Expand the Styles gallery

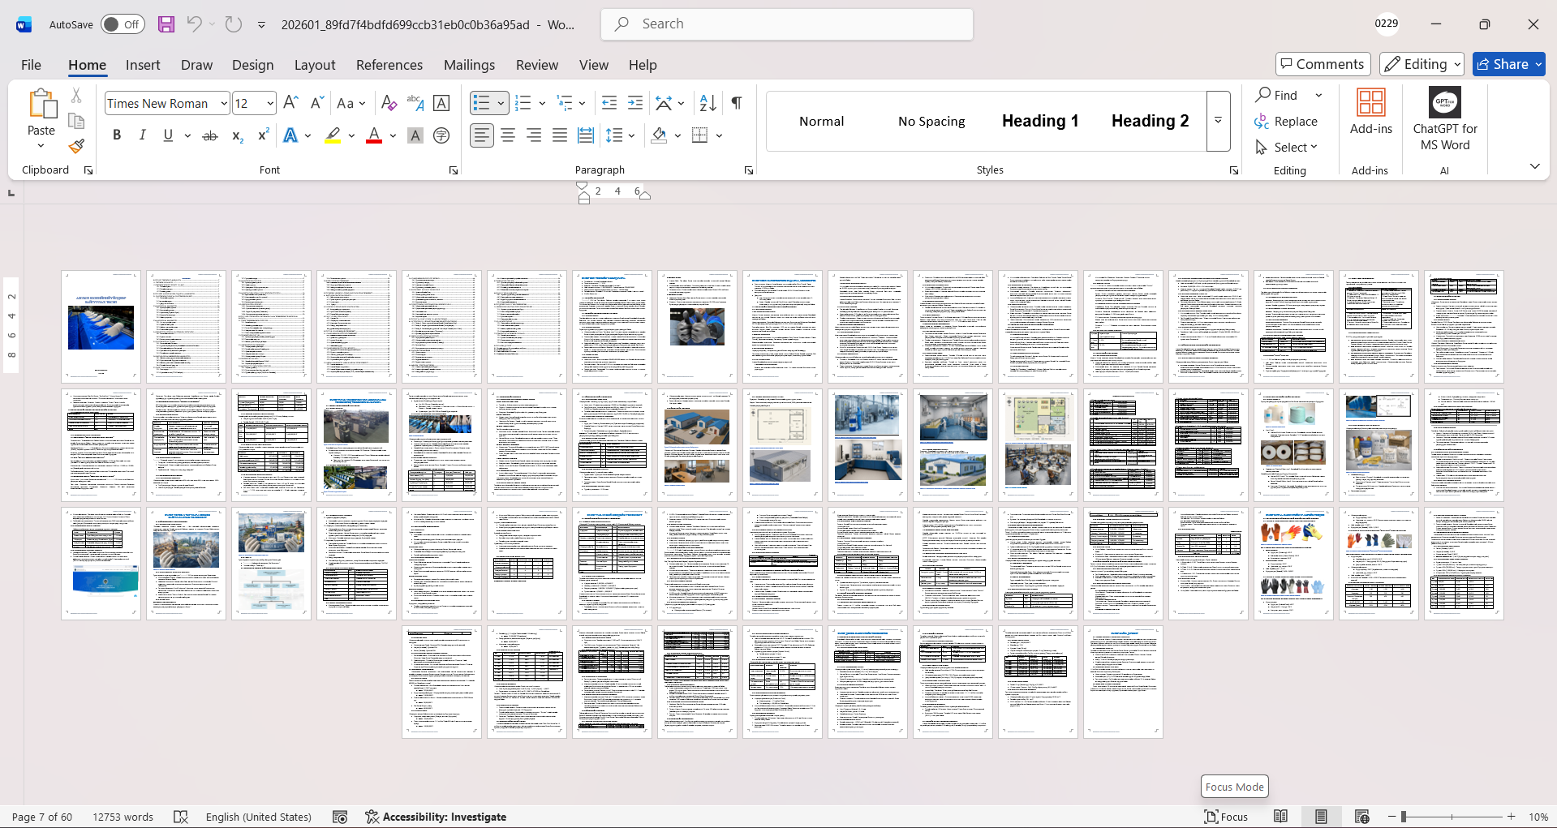[x=1218, y=121]
